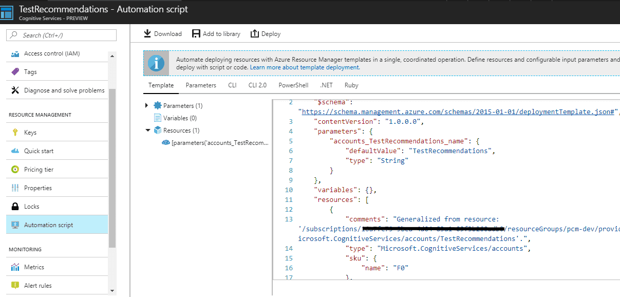The height and width of the screenshot is (297, 620).
Task: Select Metrics menu entry
Action: [x=57, y=267]
